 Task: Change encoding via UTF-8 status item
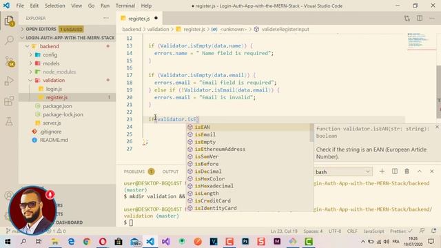coord(335,231)
